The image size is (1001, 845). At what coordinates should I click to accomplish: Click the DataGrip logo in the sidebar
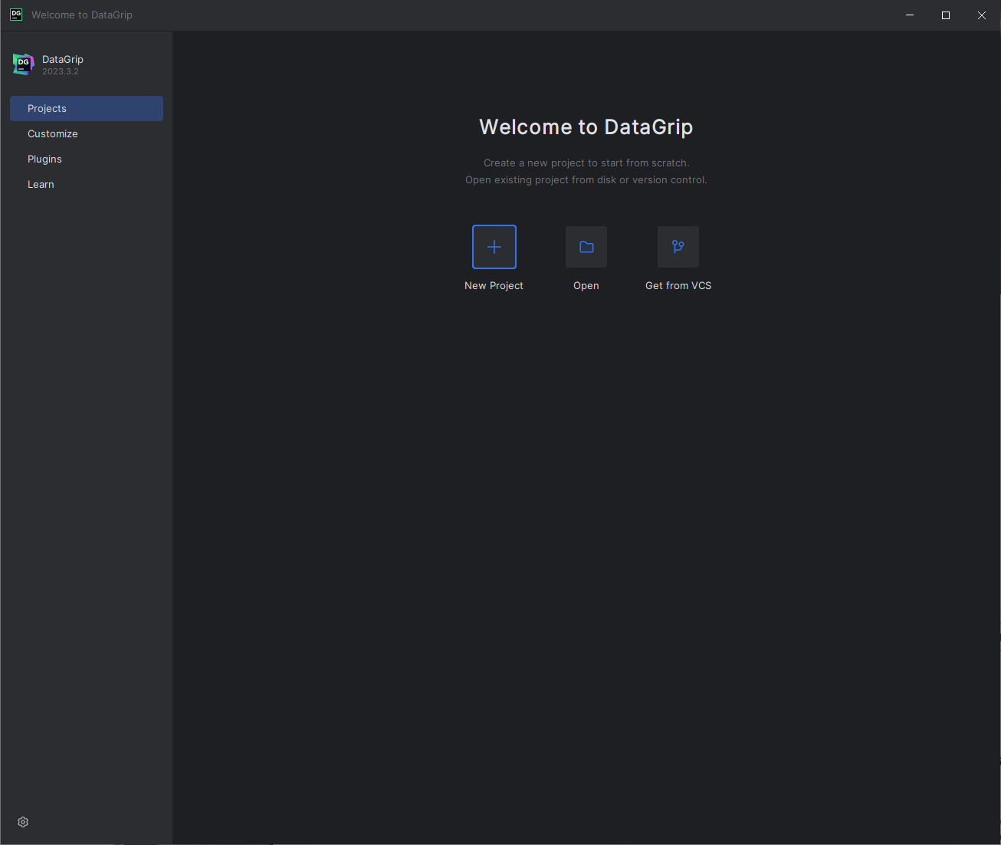(24, 64)
